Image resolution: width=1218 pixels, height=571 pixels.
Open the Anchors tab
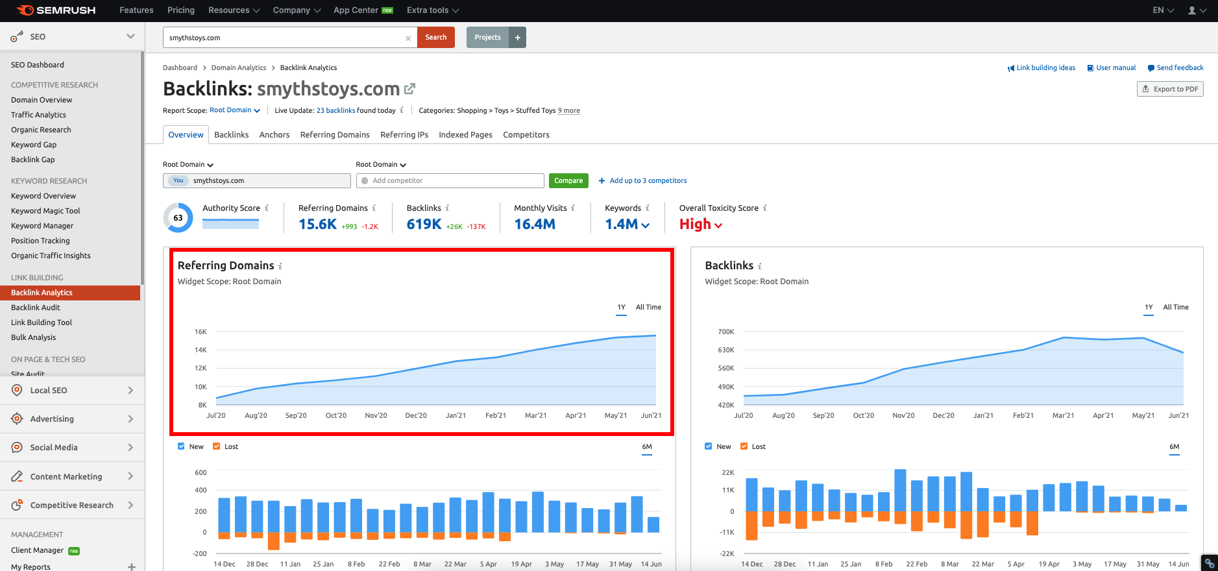pos(274,135)
